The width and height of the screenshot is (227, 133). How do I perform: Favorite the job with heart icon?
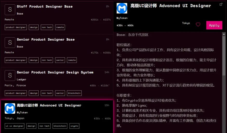tap(198, 24)
